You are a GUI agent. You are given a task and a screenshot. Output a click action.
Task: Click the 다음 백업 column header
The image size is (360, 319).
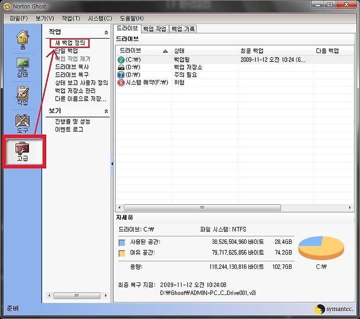[x=334, y=51]
